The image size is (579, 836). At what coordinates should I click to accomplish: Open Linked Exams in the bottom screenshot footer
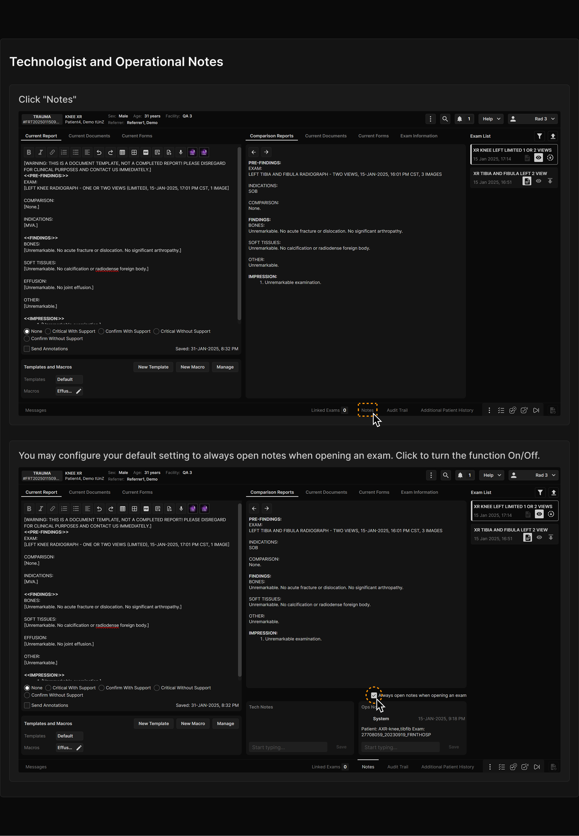(x=330, y=767)
